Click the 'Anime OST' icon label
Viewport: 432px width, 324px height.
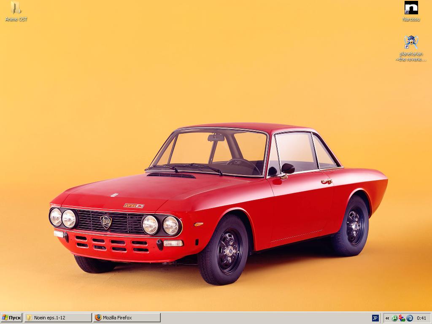(16, 19)
